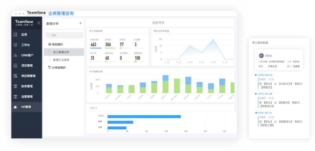Click the 已逾期 value 3
This screenshot has height=151, width=315.
[135, 45]
